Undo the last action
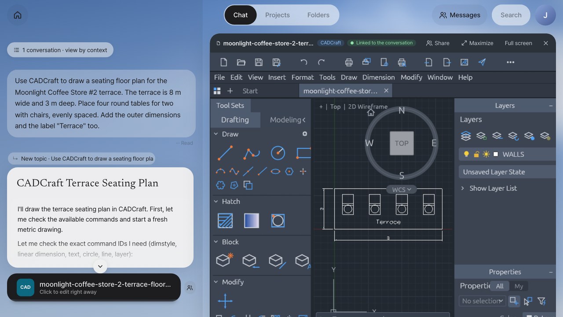 303,62
